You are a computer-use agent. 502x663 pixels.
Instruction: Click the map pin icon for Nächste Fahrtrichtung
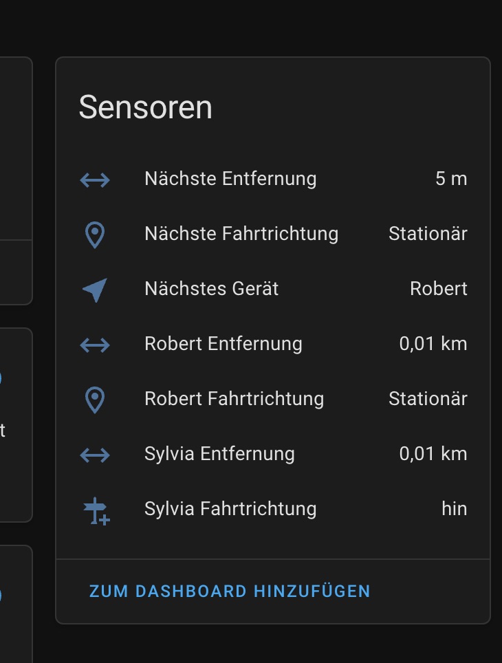(x=95, y=235)
